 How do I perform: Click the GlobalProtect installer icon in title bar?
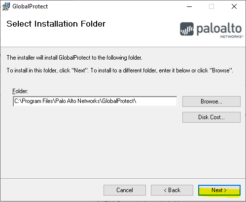point(6,6)
